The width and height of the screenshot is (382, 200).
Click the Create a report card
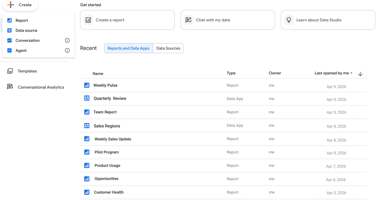pyautogui.click(x=127, y=20)
